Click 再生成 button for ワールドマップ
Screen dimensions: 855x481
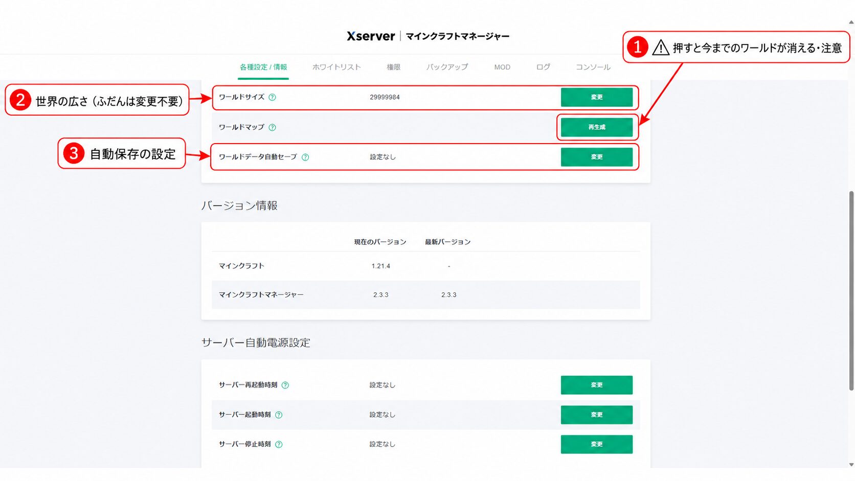(597, 127)
